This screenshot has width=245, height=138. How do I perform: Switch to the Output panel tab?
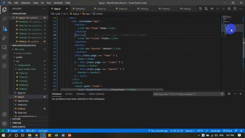coord(69,94)
